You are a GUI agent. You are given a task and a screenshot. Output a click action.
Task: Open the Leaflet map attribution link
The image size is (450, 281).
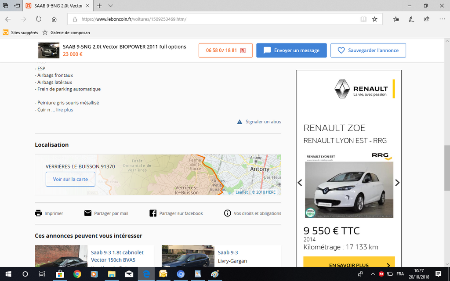coord(242,192)
